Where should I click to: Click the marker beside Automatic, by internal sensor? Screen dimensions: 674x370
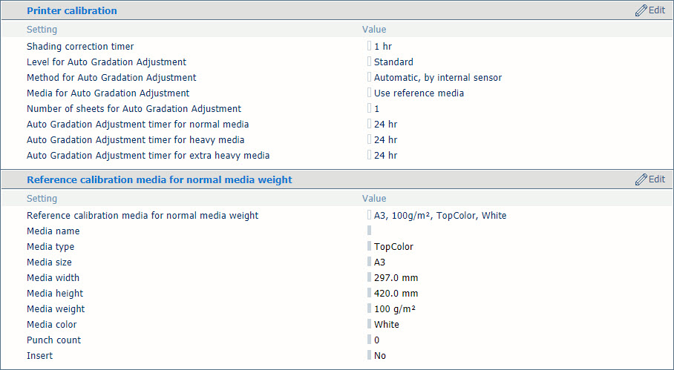click(369, 77)
